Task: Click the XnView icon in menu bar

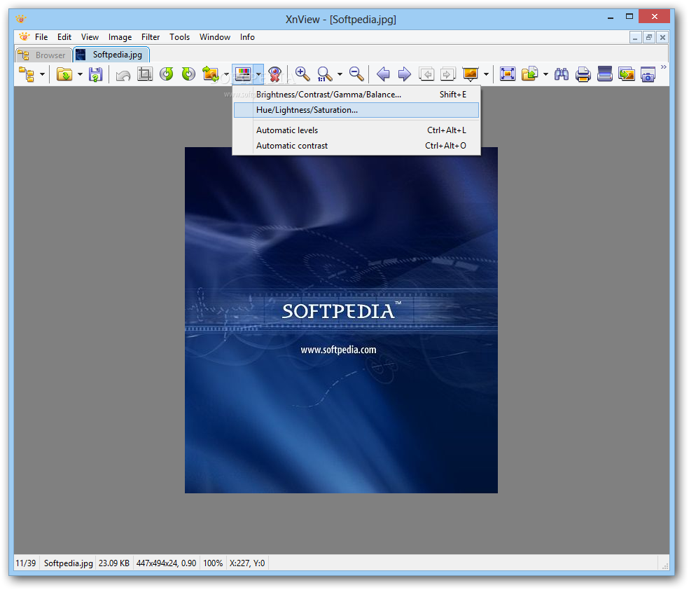Action: coord(25,36)
